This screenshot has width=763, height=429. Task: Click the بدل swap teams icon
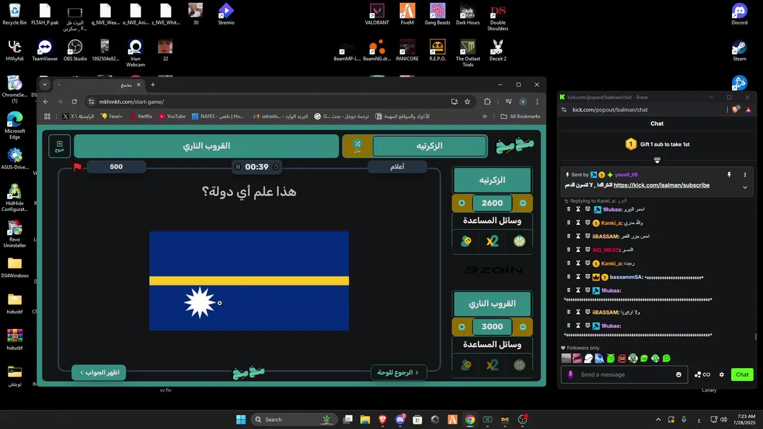tap(357, 146)
